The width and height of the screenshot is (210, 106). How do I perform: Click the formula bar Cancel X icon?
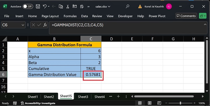click(x=34, y=25)
